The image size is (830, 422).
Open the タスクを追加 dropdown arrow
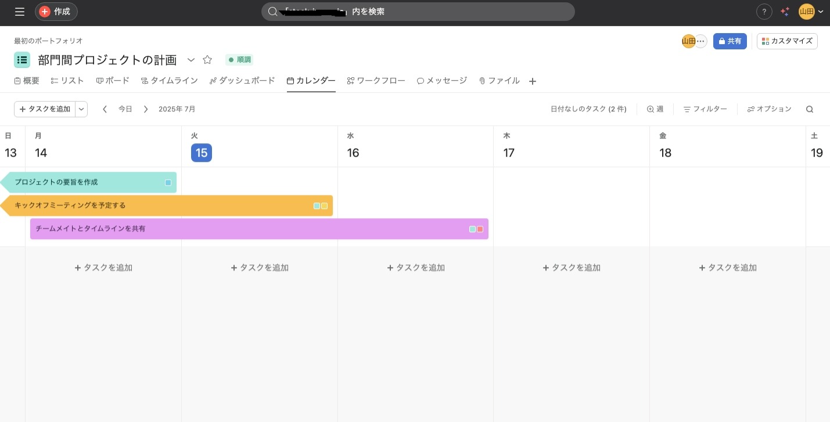[81, 109]
